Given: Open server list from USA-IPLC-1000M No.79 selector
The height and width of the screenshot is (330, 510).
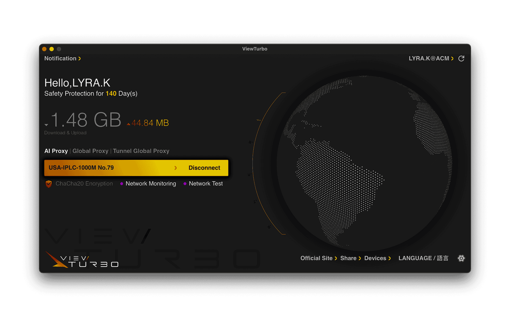Looking at the screenshot, I should (x=113, y=168).
